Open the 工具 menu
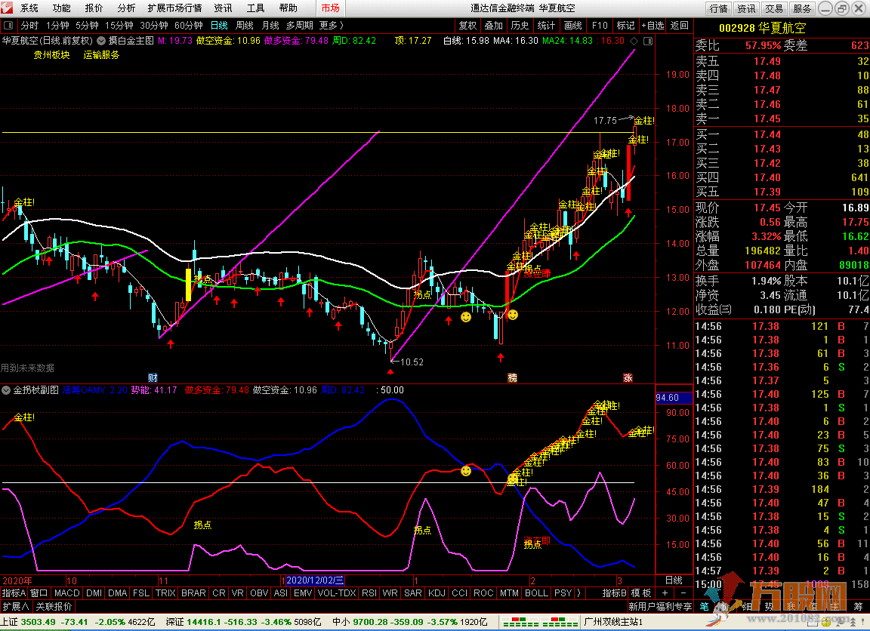The height and width of the screenshot is (631, 870). [x=255, y=8]
